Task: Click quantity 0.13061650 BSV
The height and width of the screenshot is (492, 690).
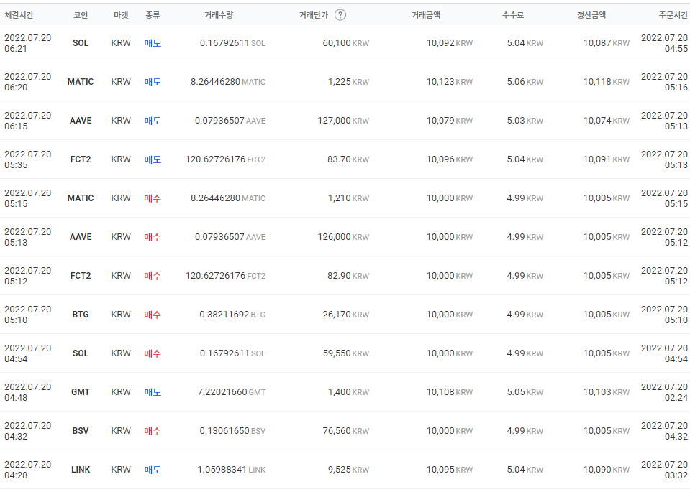Action: point(232,430)
